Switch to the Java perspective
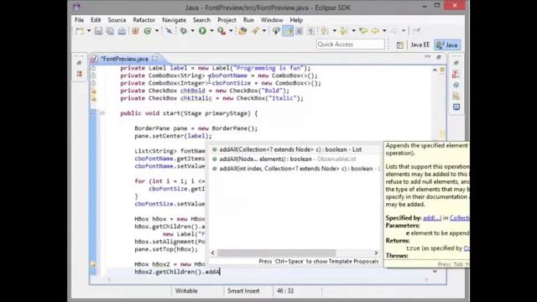Viewport: 537px width, 302px height. (447, 44)
